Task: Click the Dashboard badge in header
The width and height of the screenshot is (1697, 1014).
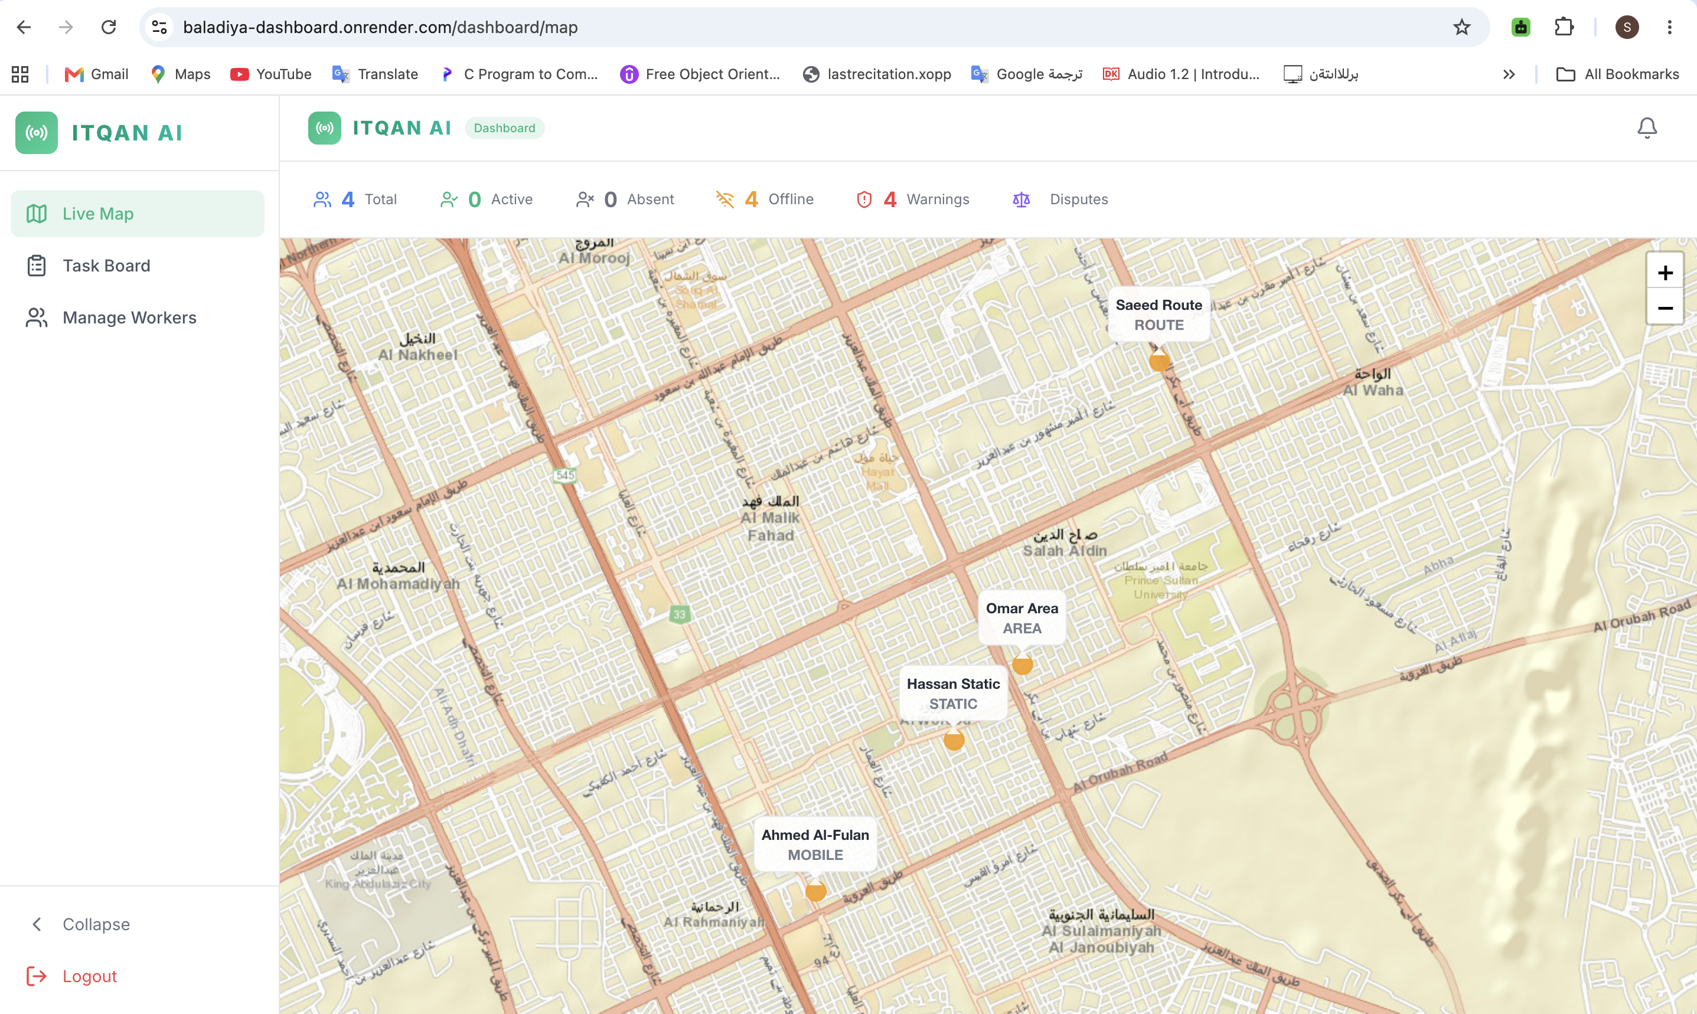Action: 504,127
